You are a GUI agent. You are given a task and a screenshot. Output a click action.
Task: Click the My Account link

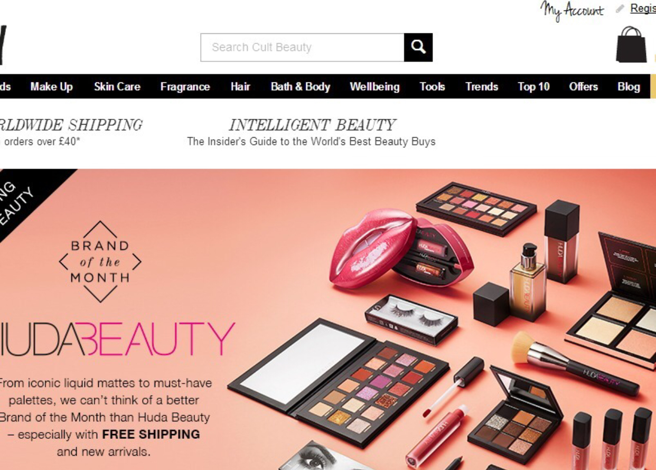coord(572,11)
